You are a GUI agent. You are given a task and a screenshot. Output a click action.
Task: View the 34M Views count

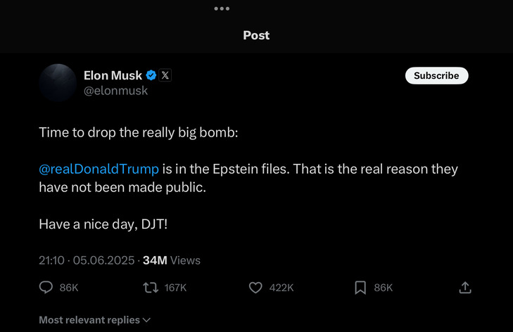point(171,260)
